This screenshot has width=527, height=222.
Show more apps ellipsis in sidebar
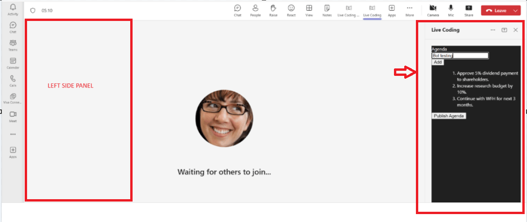pos(13,134)
